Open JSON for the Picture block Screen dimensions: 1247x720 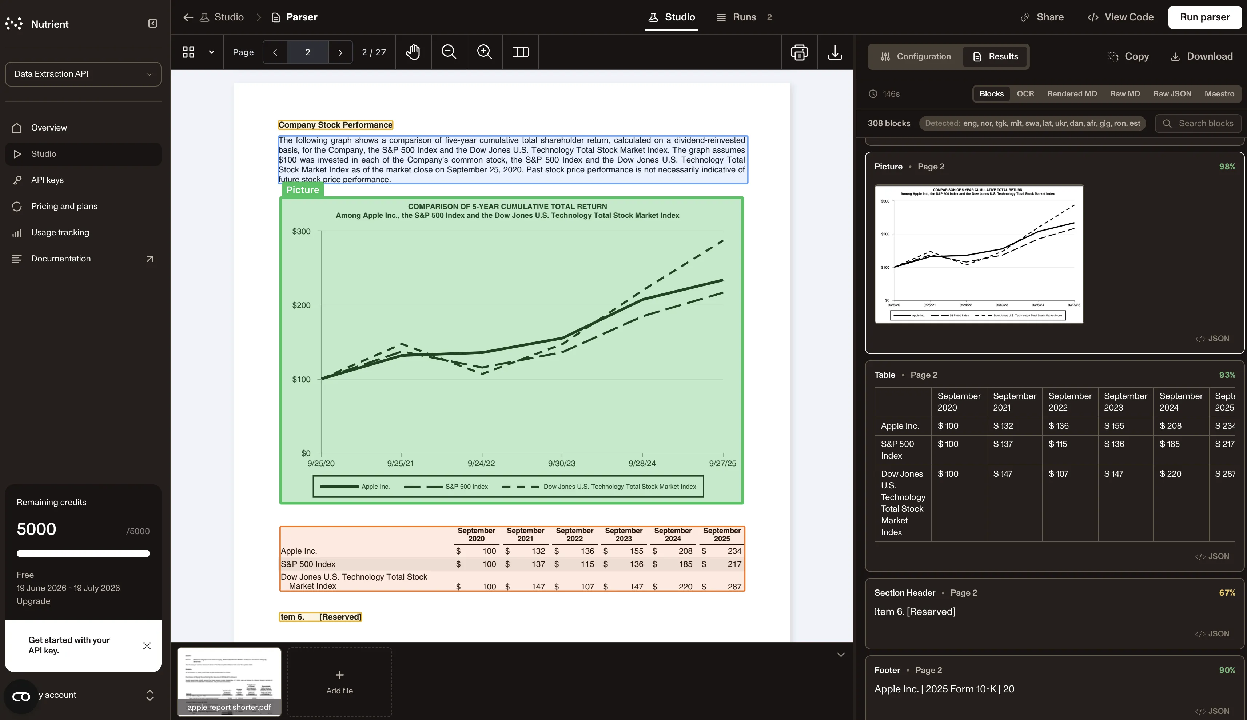coord(1212,339)
